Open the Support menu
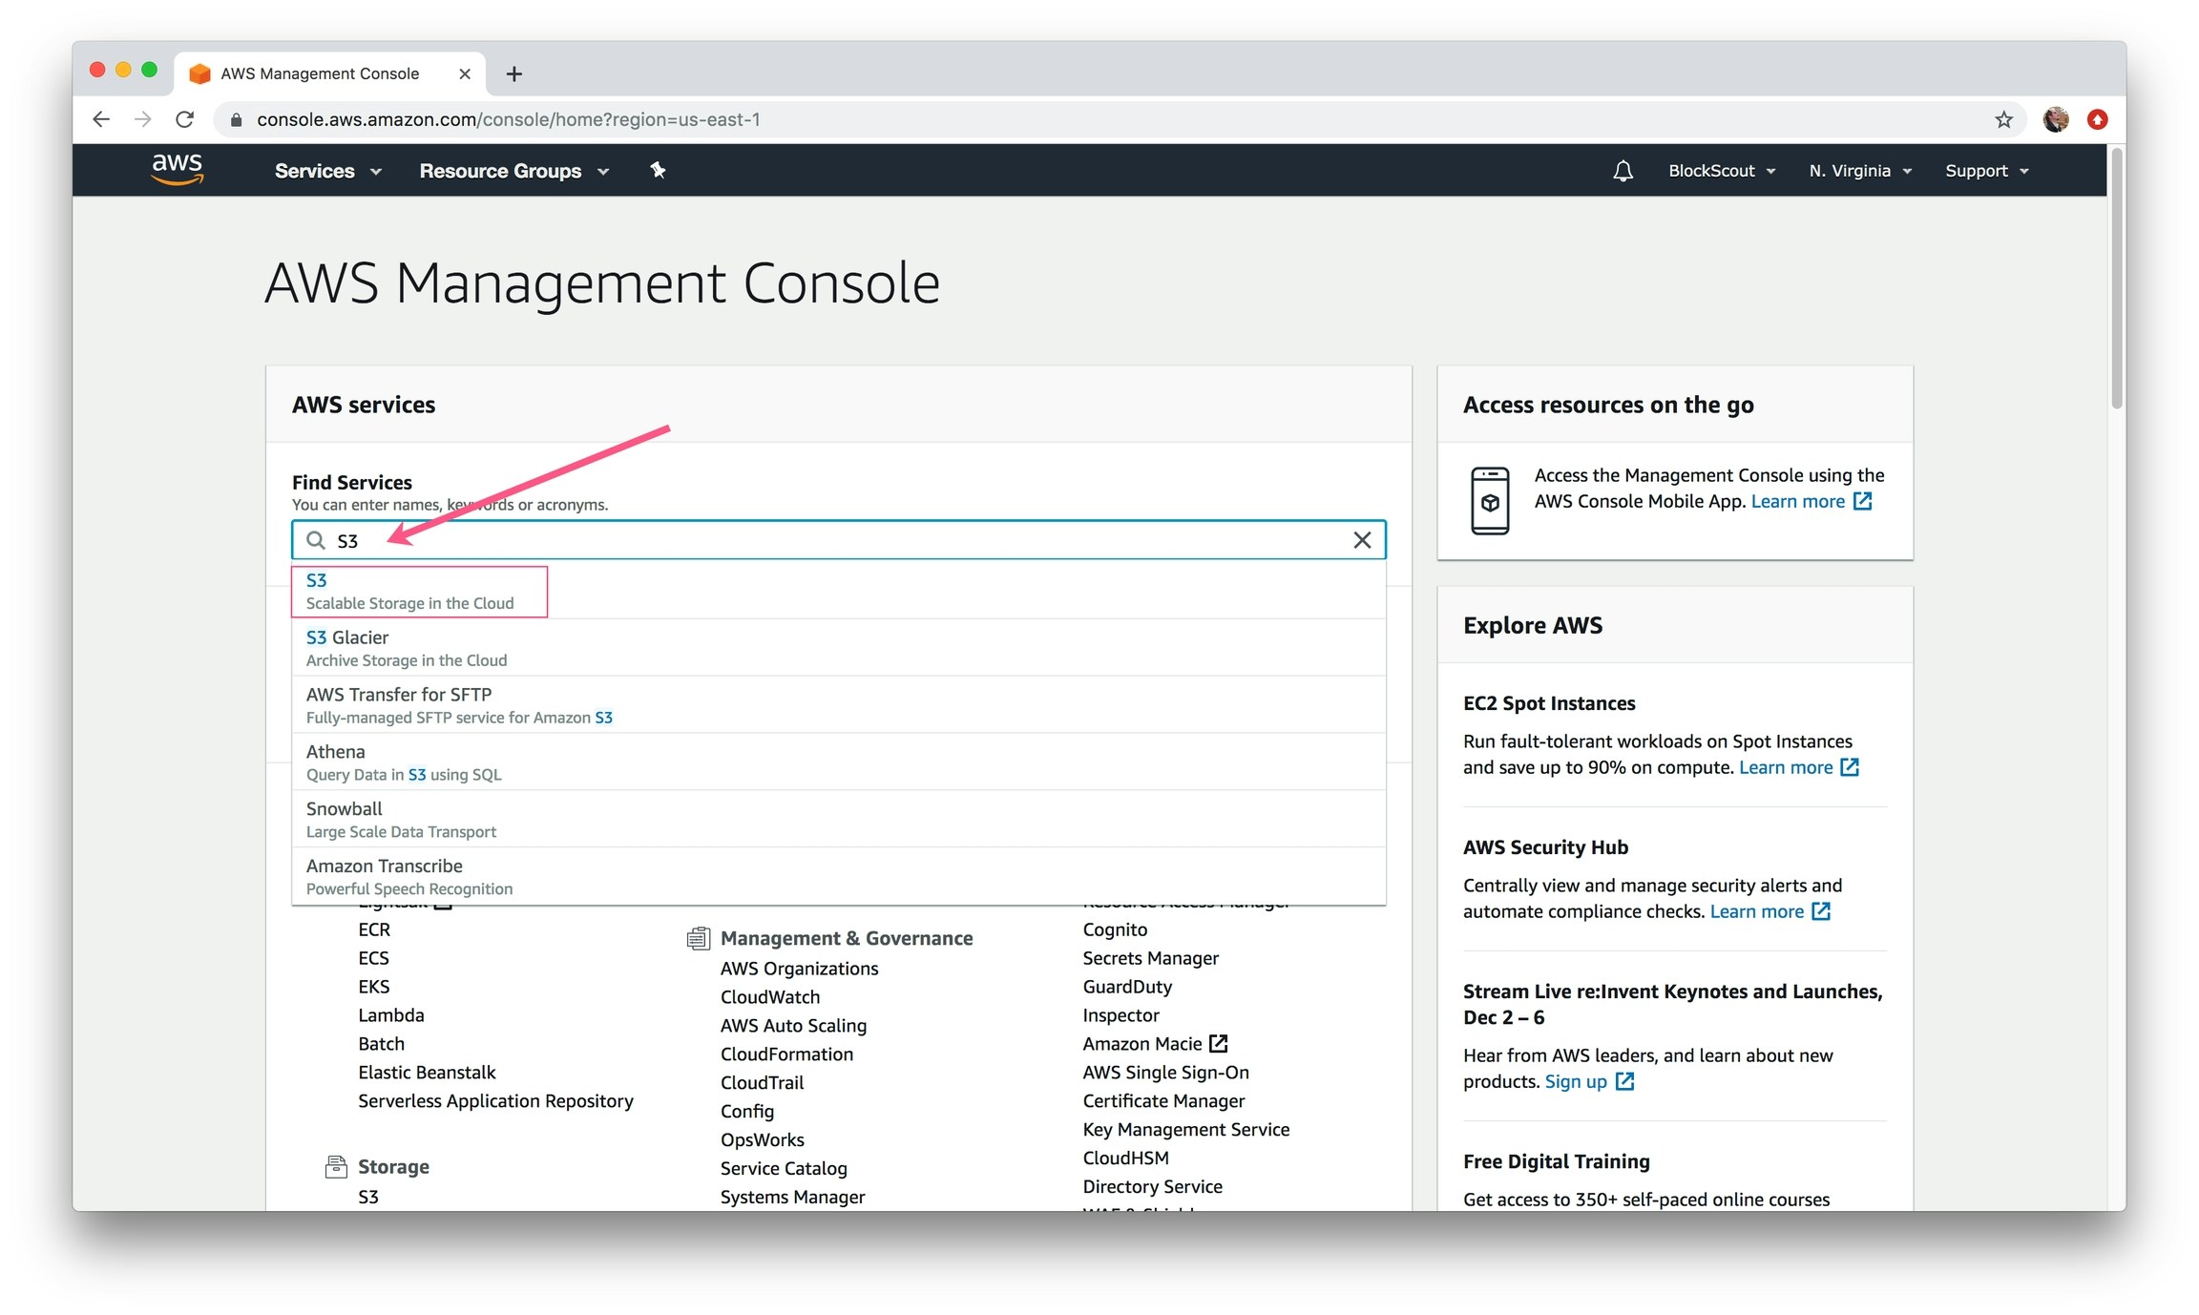2199x1315 pixels. (x=1986, y=171)
